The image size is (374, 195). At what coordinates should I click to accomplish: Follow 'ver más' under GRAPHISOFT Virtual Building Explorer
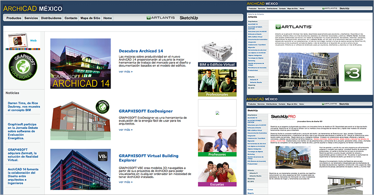pyautogui.click(x=125, y=182)
